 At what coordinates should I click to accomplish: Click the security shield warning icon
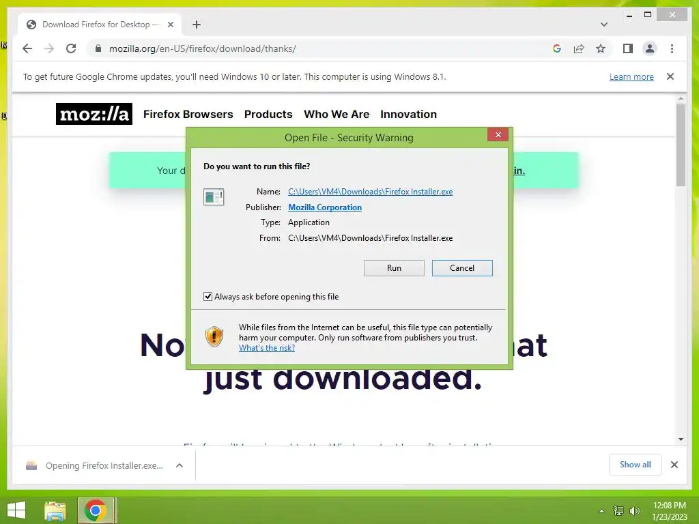click(214, 336)
